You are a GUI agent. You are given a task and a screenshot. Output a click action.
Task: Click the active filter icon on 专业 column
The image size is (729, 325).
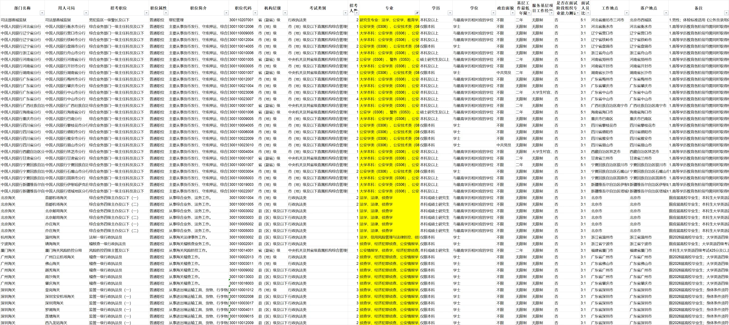(417, 13)
